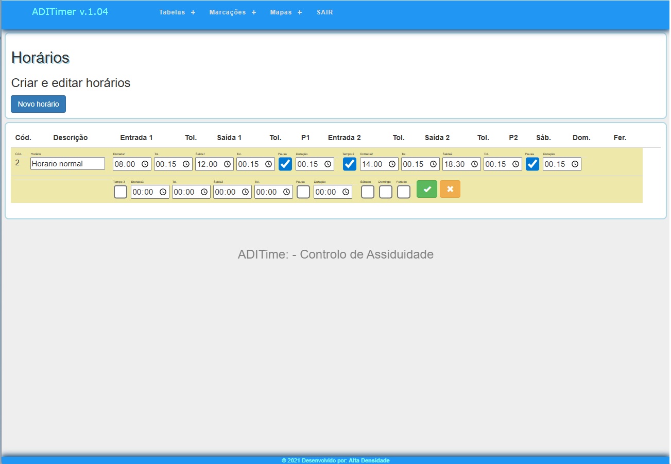
Task: Open clock picker for Saída2 18:30
Action: tap(474, 164)
